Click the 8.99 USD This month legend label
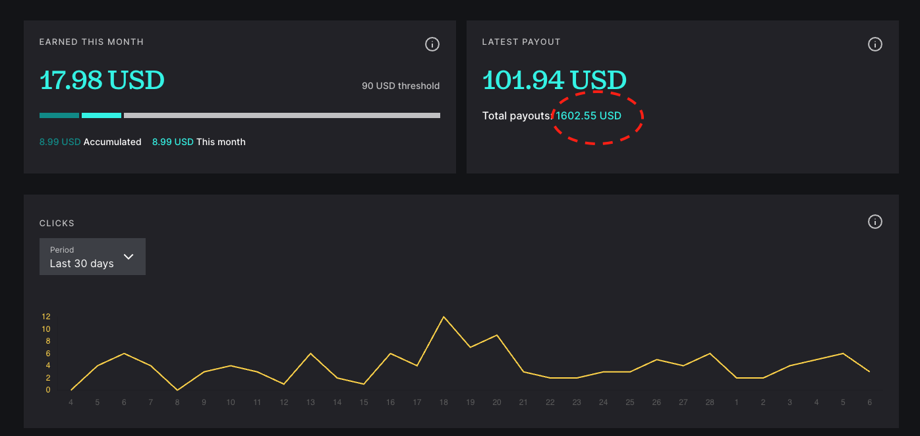920x436 pixels. pyautogui.click(x=198, y=142)
